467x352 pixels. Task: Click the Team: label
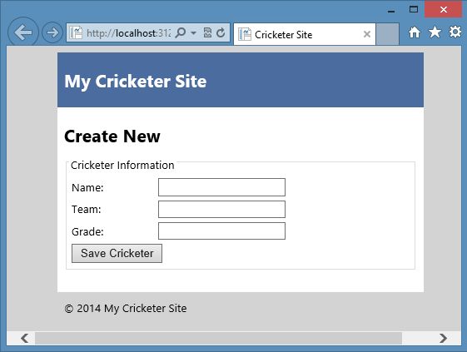[87, 210]
